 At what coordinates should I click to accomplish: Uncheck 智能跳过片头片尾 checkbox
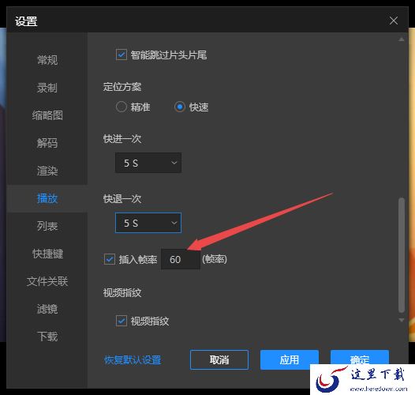(x=122, y=55)
